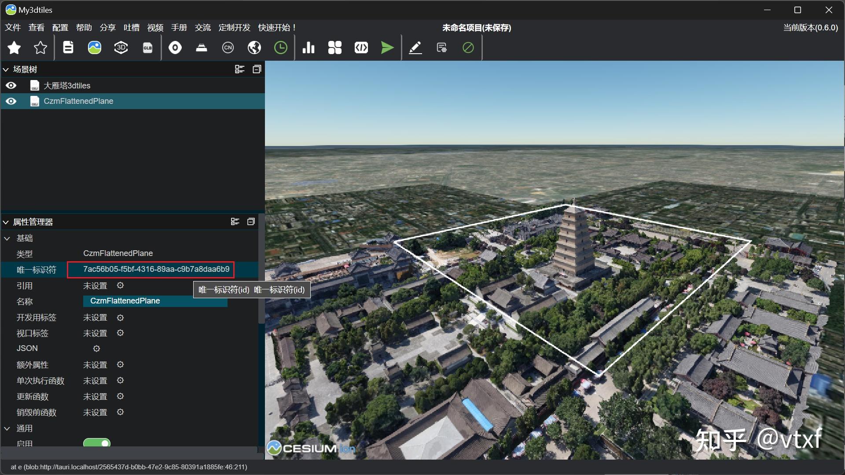Screen dimensions: 845x475
Task: Open the 吐槽 menu
Action: coord(132,28)
